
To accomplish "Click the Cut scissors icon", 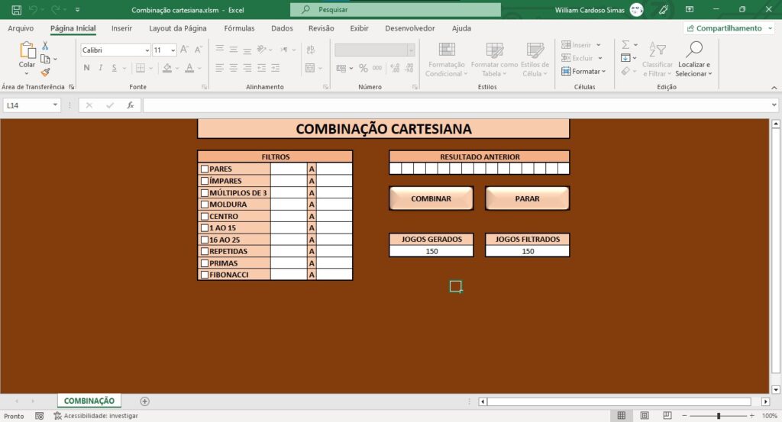I will click(x=45, y=46).
